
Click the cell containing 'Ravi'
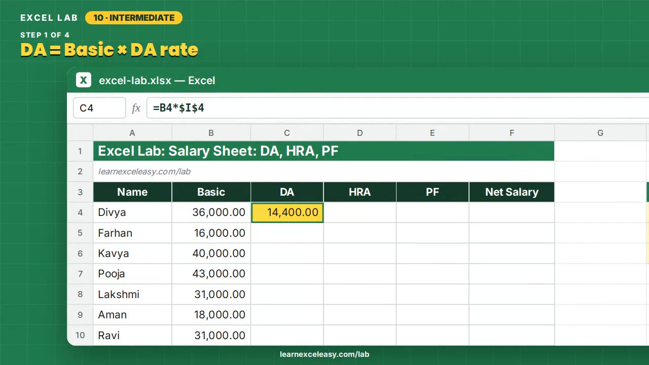coord(132,335)
